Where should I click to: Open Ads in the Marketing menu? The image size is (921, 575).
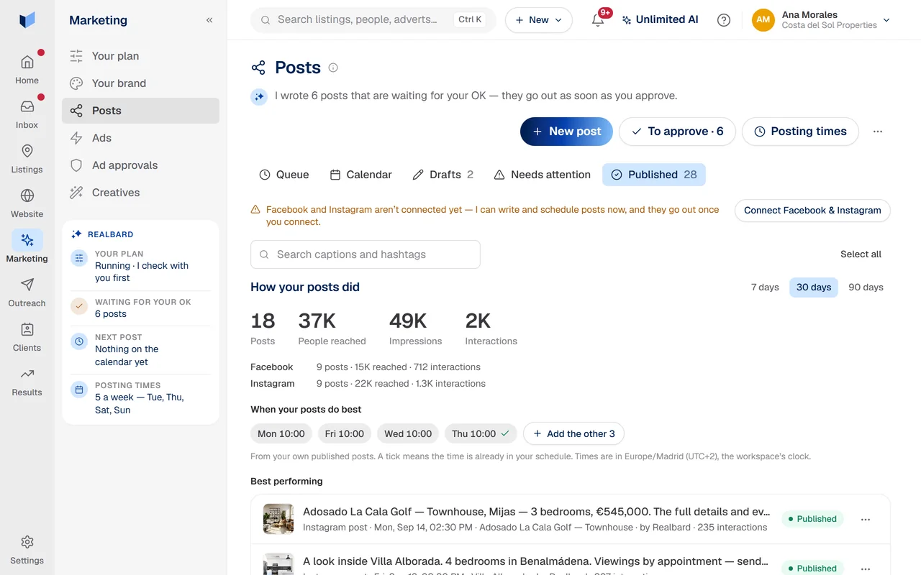[x=140, y=138]
